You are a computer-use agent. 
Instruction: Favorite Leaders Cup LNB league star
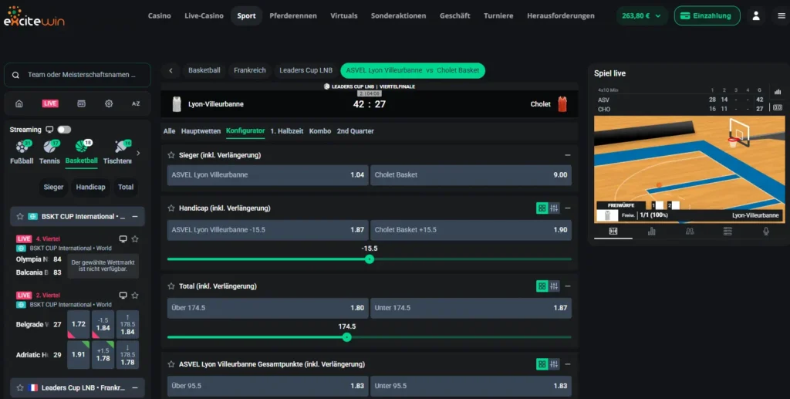click(20, 388)
